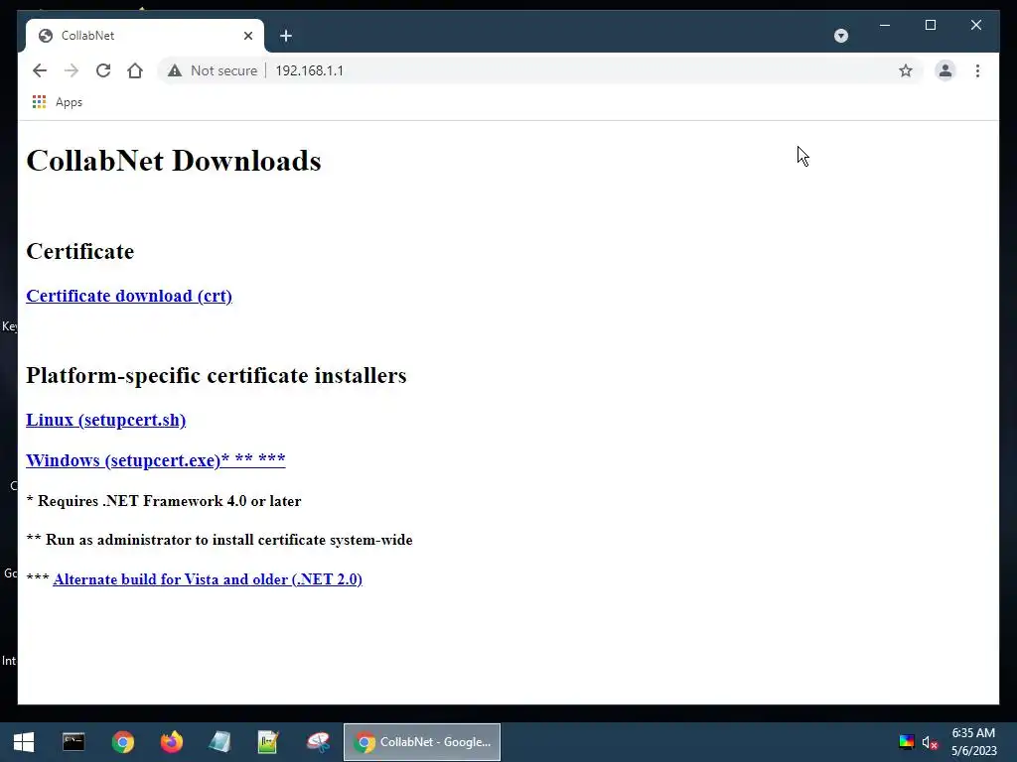Screen dimensions: 1017x762
Task: Download the certificate (crt) link
Action: tap(129, 296)
